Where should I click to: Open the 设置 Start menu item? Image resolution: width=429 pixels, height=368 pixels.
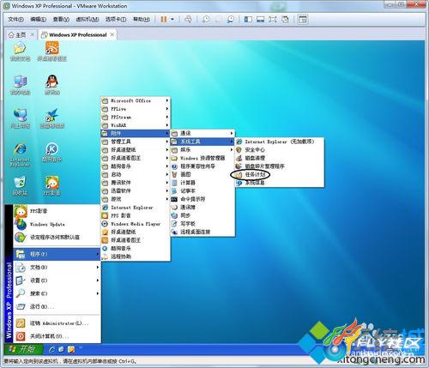57,281
